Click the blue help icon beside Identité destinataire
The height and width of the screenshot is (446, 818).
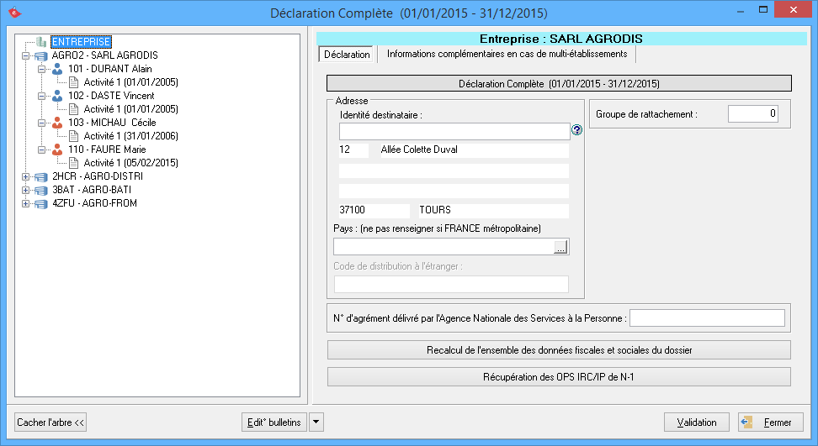tap(576, 130)
